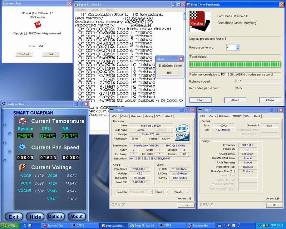The height and width of the screenshot is (229, 286).
Task: Click the memory Frequency value 361.0 MHz
Action: 248,145
